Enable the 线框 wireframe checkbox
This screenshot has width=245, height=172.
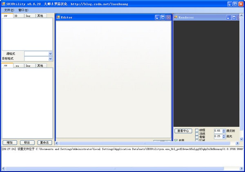(197, 130)
